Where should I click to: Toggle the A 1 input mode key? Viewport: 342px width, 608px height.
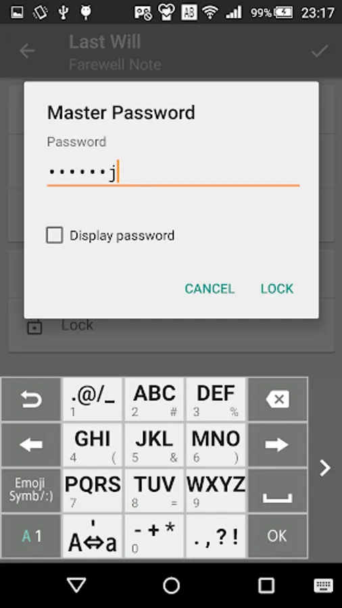31,536
